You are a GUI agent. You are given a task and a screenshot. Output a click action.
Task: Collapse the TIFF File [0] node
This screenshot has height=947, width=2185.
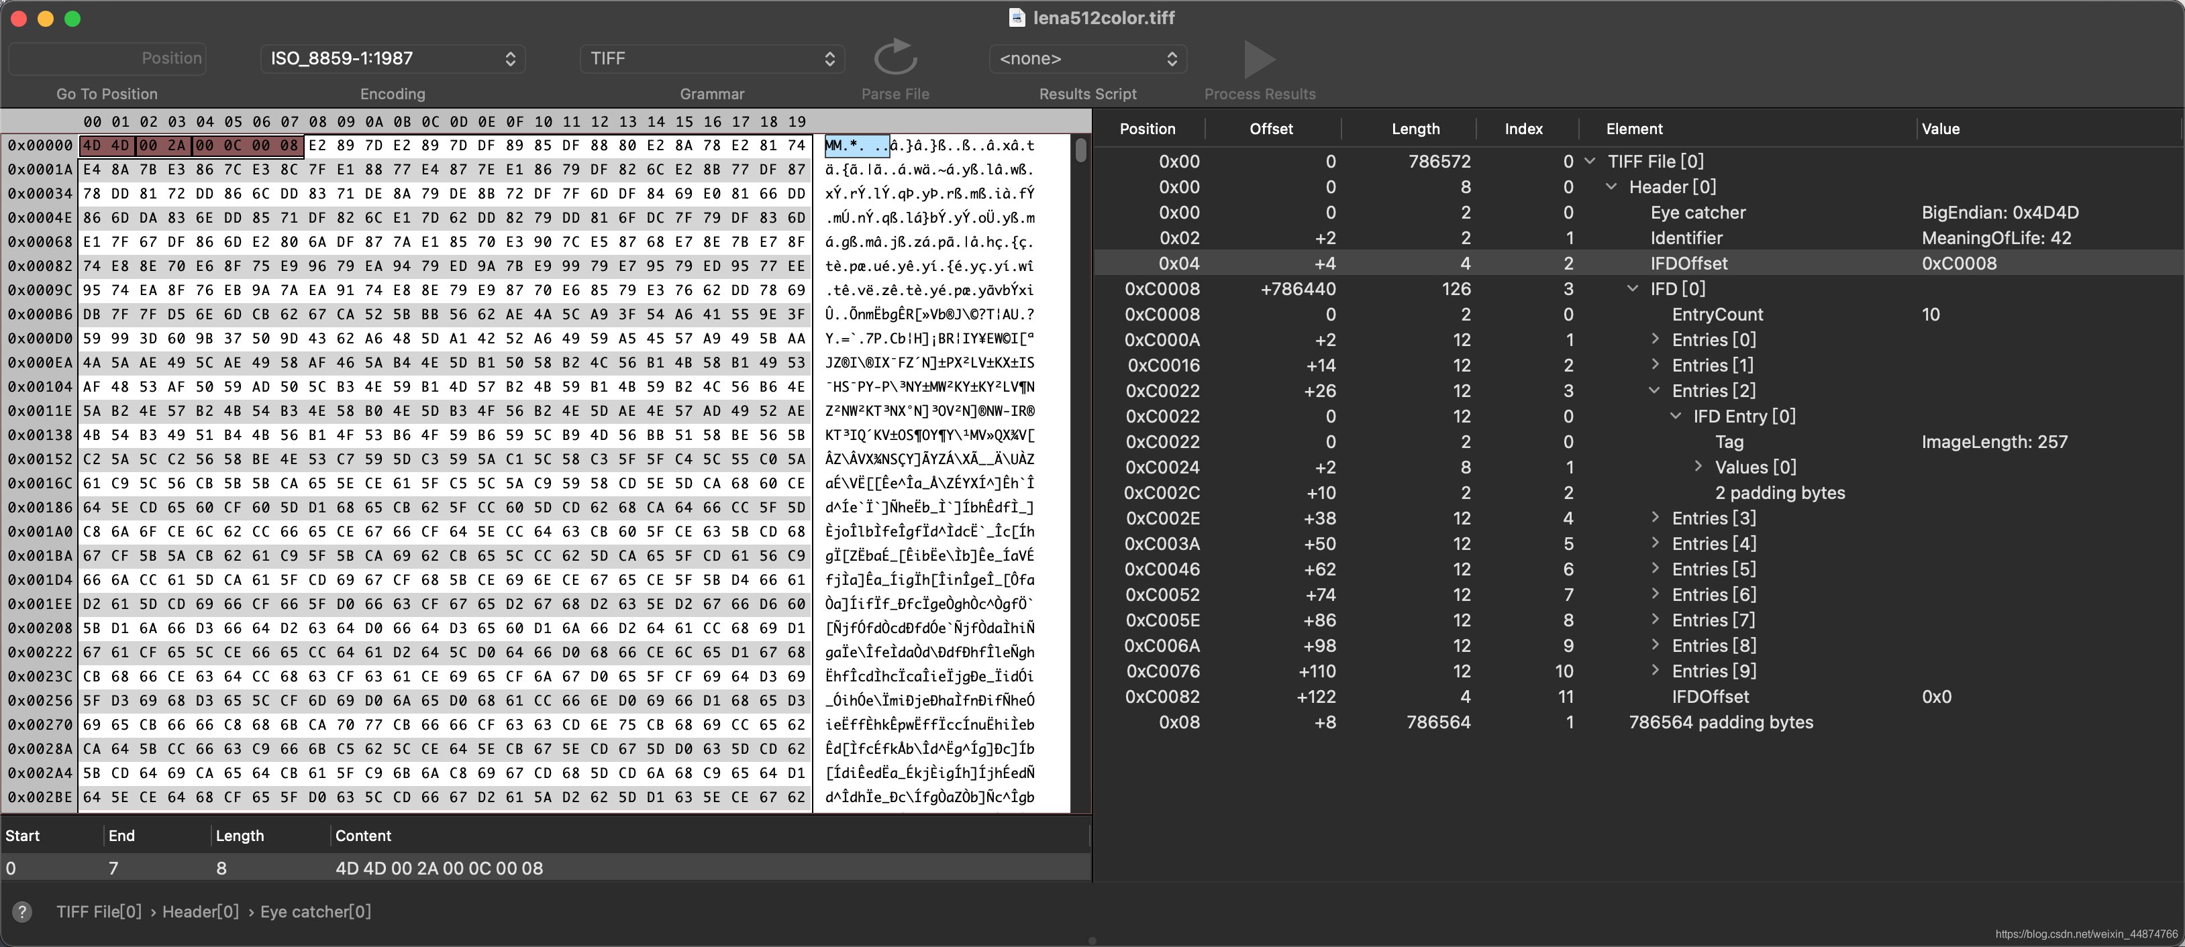pos(1590,161)
